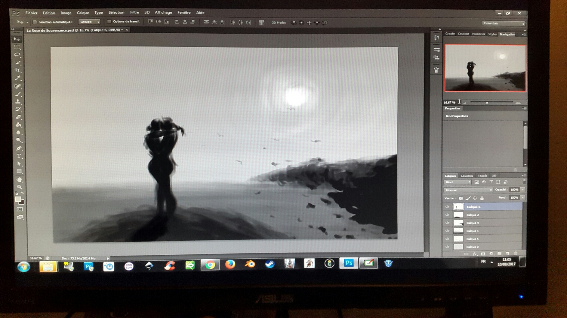Open the Essentials workspace dropdown
The width and height of the screenshot is (567, 318).
tap(504, 23)
